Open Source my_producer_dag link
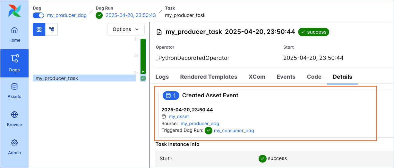The width and height of the screenshot is (394, 168). pos(200,124)
